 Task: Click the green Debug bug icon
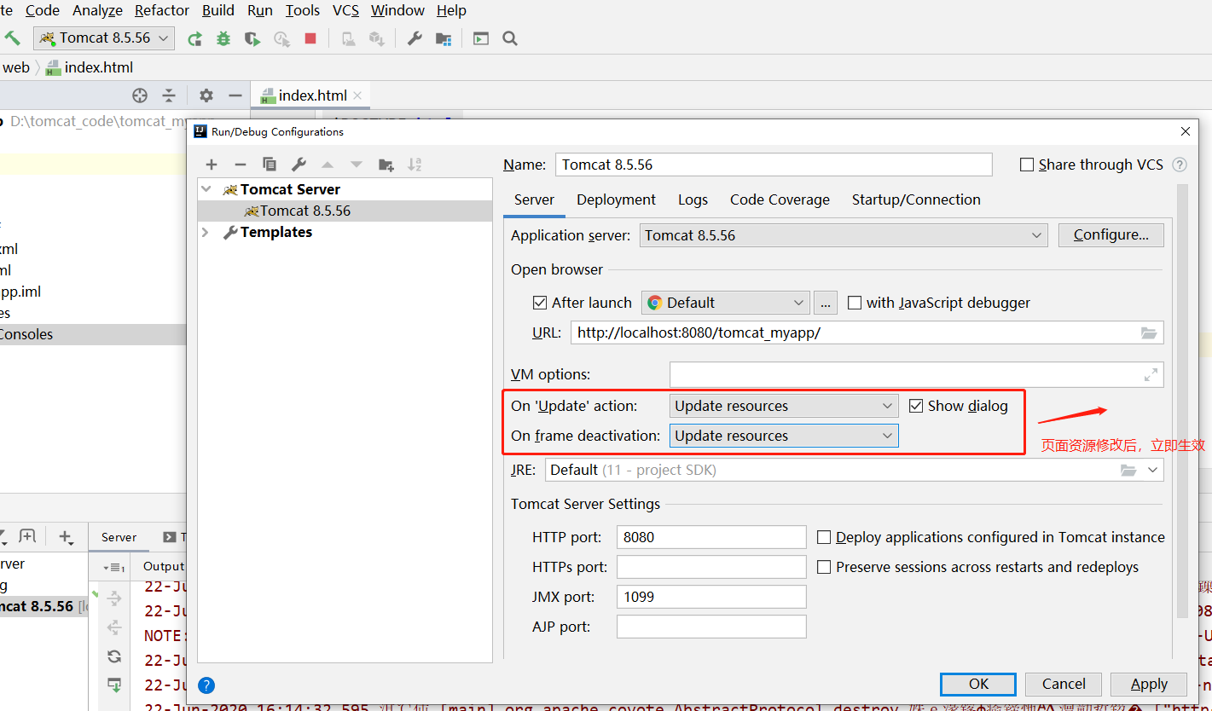pos(223,38)
